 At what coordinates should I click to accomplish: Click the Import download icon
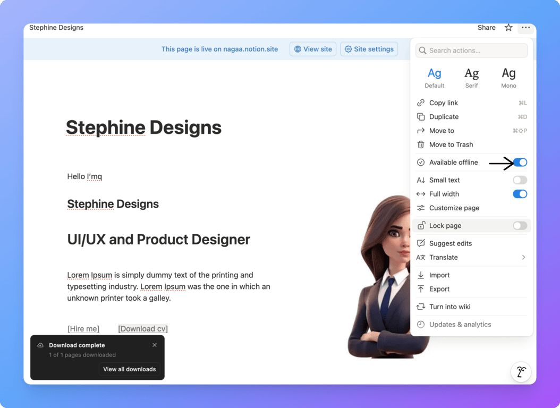coord(420,275)
